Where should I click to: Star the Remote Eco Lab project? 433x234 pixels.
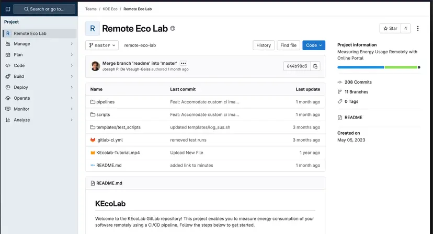390,28
